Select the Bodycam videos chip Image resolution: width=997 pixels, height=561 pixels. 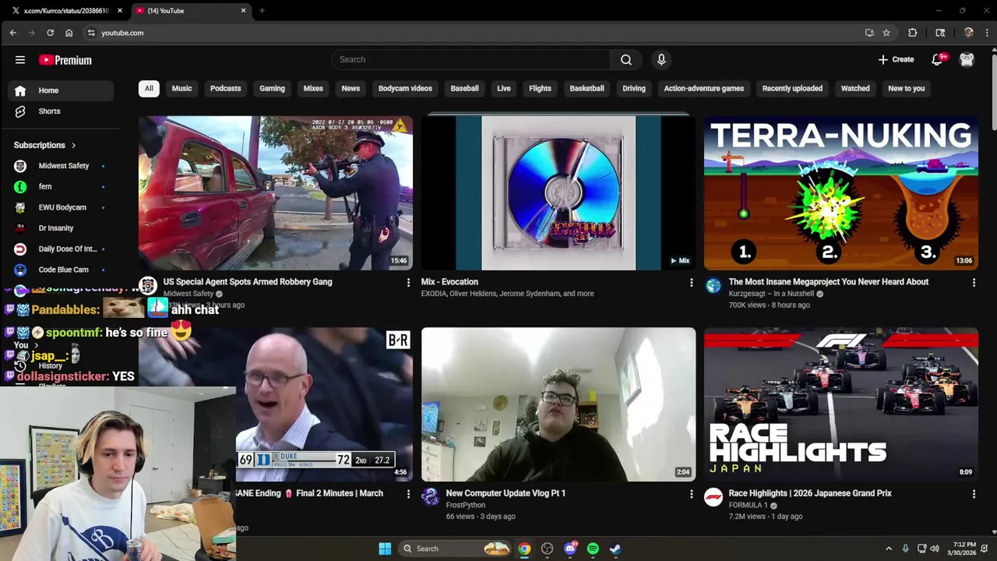tap(405, 88)
